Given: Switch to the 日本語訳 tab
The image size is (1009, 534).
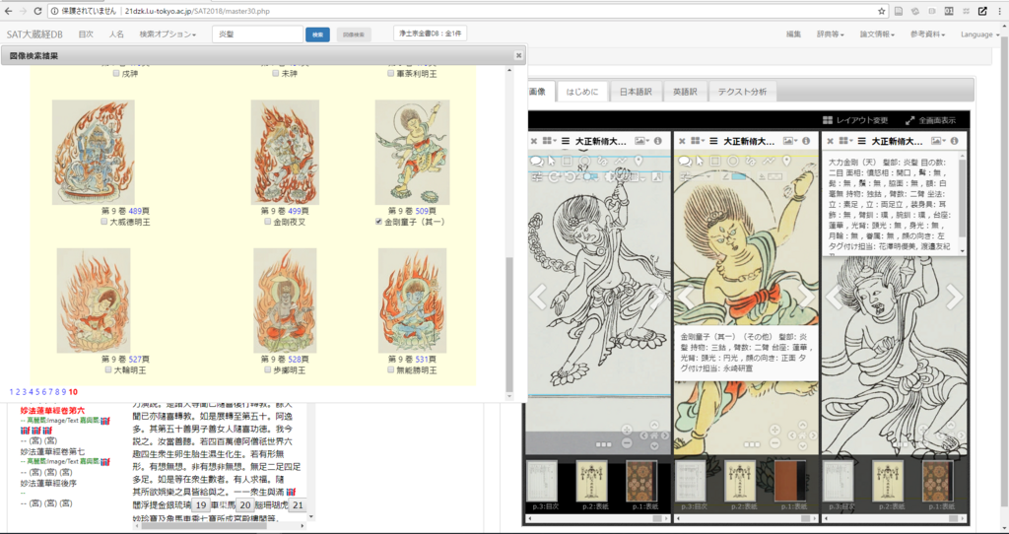Looking at the screenshot, I should 636,92.
